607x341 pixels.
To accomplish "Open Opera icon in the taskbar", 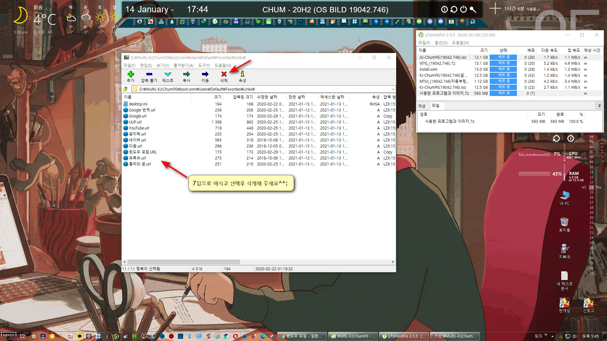I will (x=236, y=336).
